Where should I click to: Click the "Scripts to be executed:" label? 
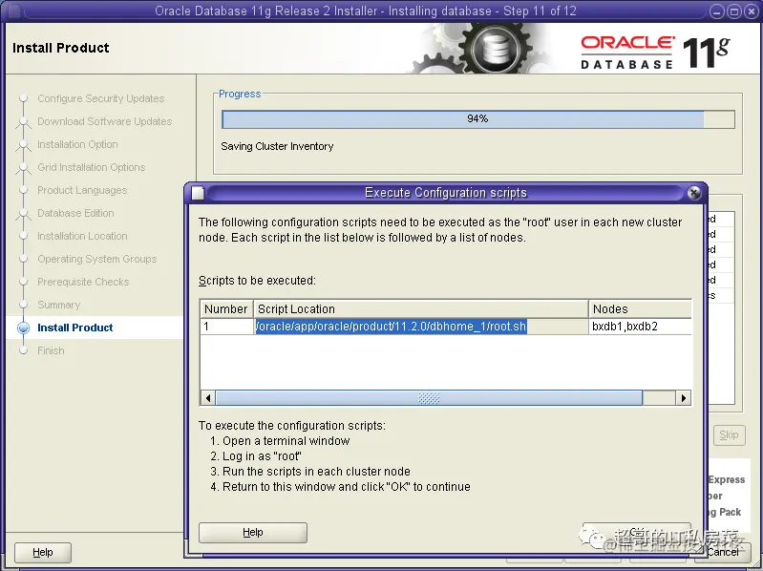pyautogui.click(x=257, y=280)
